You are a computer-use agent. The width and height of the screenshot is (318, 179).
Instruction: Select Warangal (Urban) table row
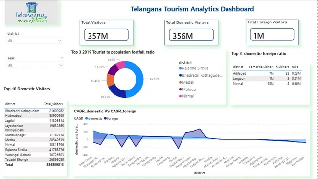click(34, 155)
